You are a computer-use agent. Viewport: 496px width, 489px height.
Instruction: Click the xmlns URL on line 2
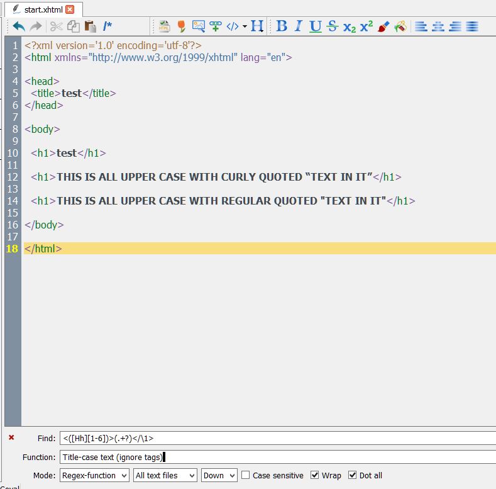click(x=163, y=57)
